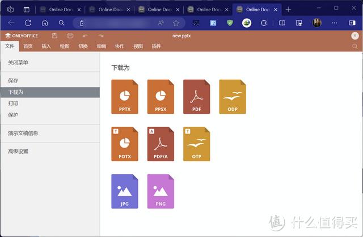Open 演示文稿信息 menu item
The image size is (363, 237).
[x=50, y=133]
